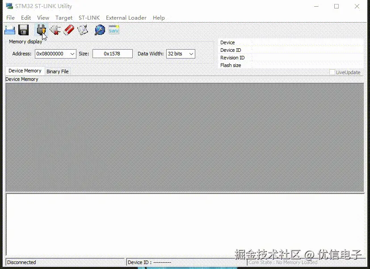370x269 pixels.
Task: Open the Edit menu
Action: coord(26,18)
